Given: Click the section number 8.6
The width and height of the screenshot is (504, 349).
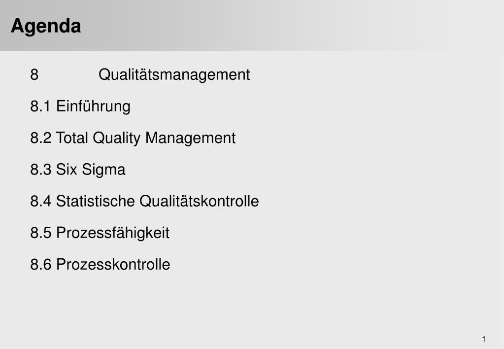Looking at the screenshot, I should (40, 264).
